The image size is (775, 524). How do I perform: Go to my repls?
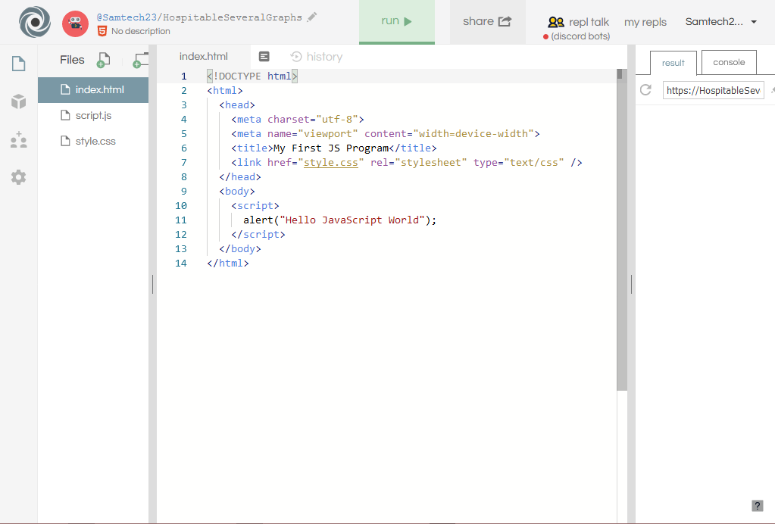pyautogui.click(x=645, y=22)
